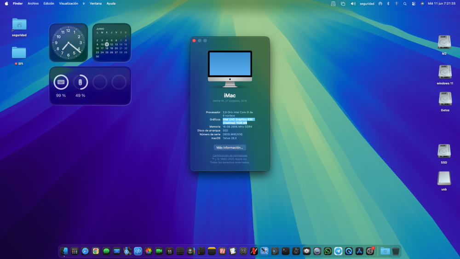Screen dimensions: 460x259
Task: Launch qBittorrent from the Dock
Action: pyautogui.click(x=138, y=251)
